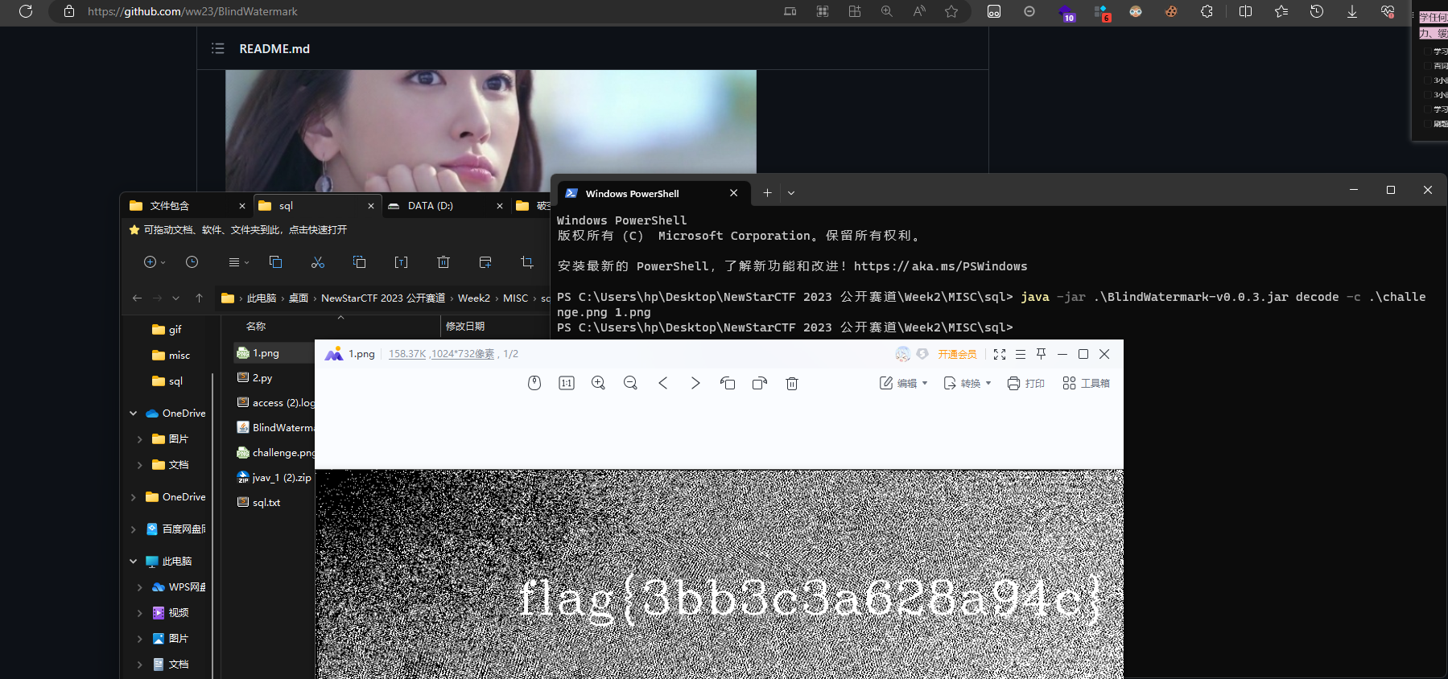The height and width of the screenshot is (679, 1448).
Task: Sort by 名称 column header
Action: click(256, 327)
